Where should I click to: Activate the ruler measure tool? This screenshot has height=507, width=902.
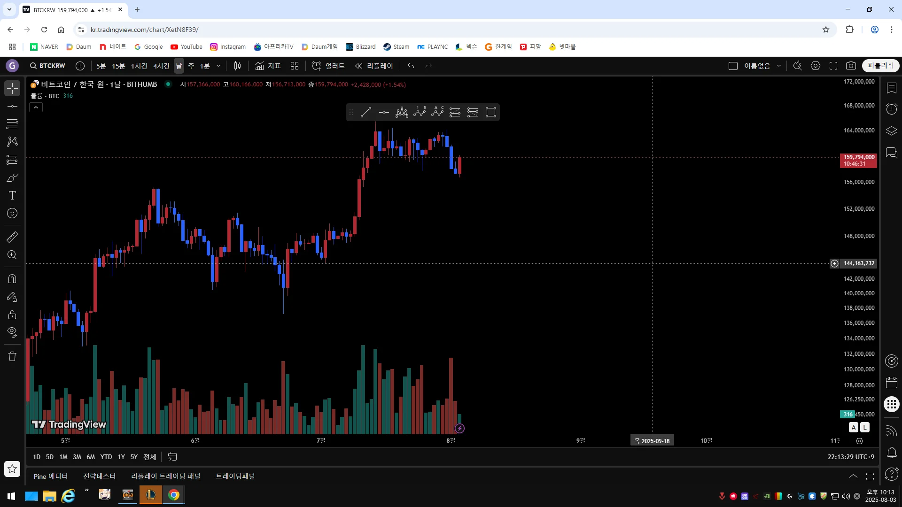pos(12,237)
